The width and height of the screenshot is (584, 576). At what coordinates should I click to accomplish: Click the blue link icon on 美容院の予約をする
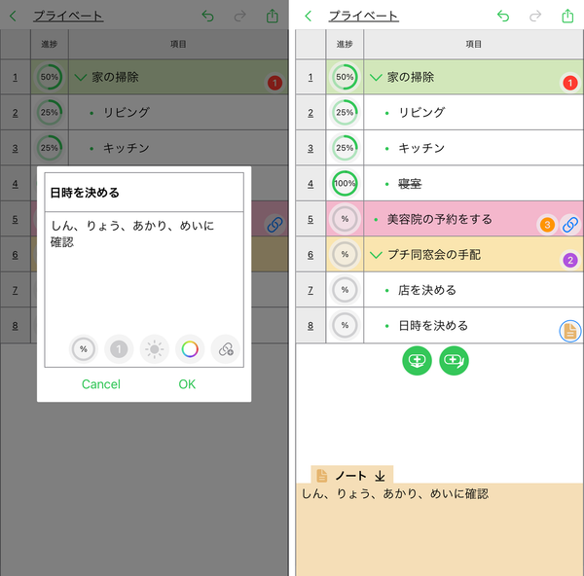pos(570,225)
